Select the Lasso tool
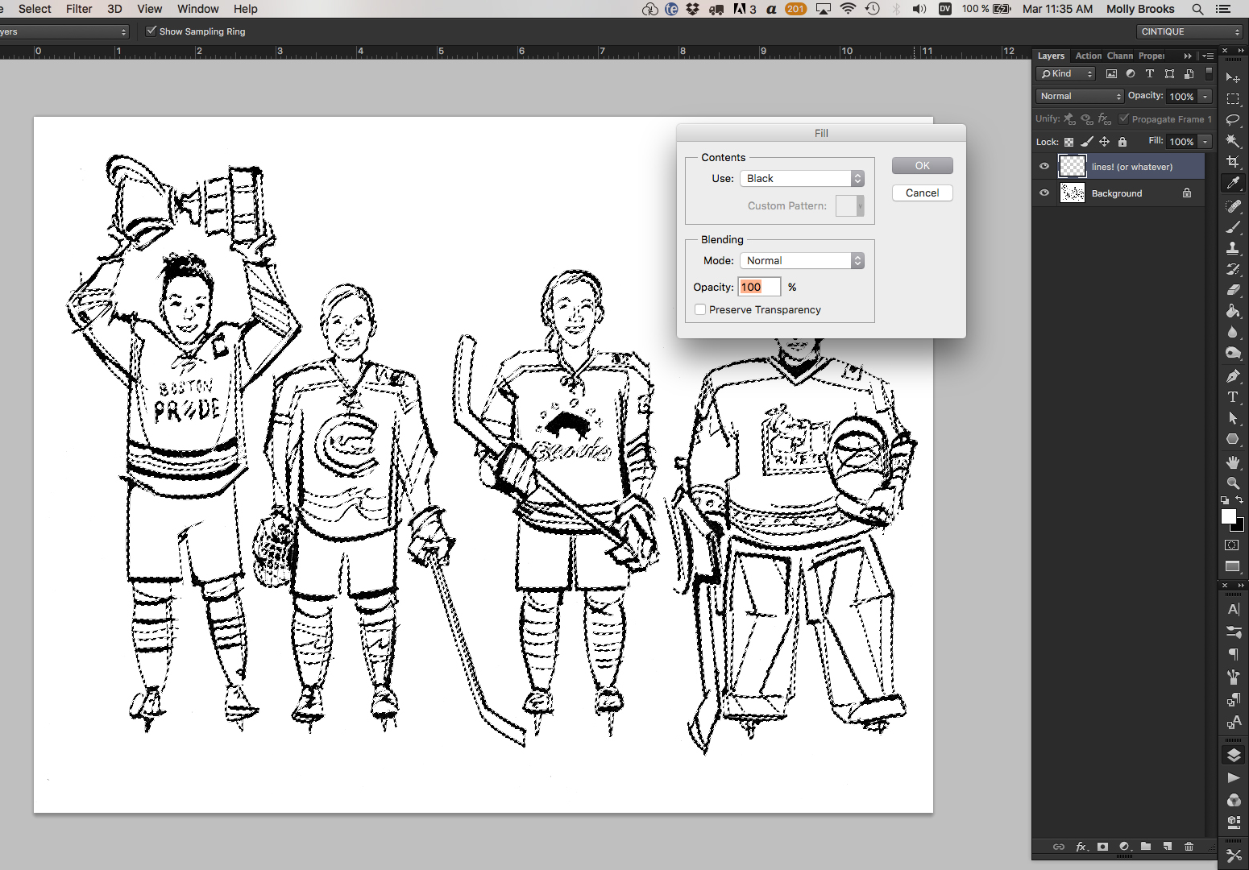The height and width of the screenshot is (870, 1249). tap(1233, 120)
